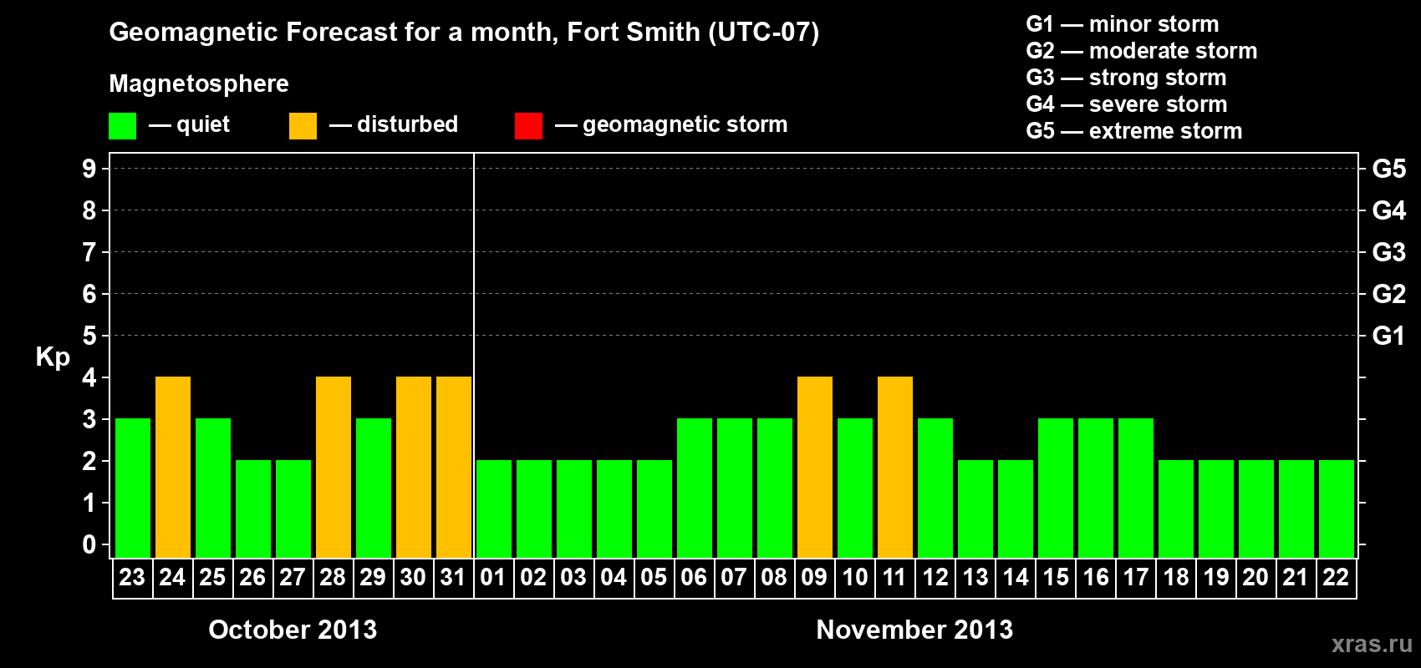
Task: Click the 'disturbed' legend label
Action: [x=407, y=124]
